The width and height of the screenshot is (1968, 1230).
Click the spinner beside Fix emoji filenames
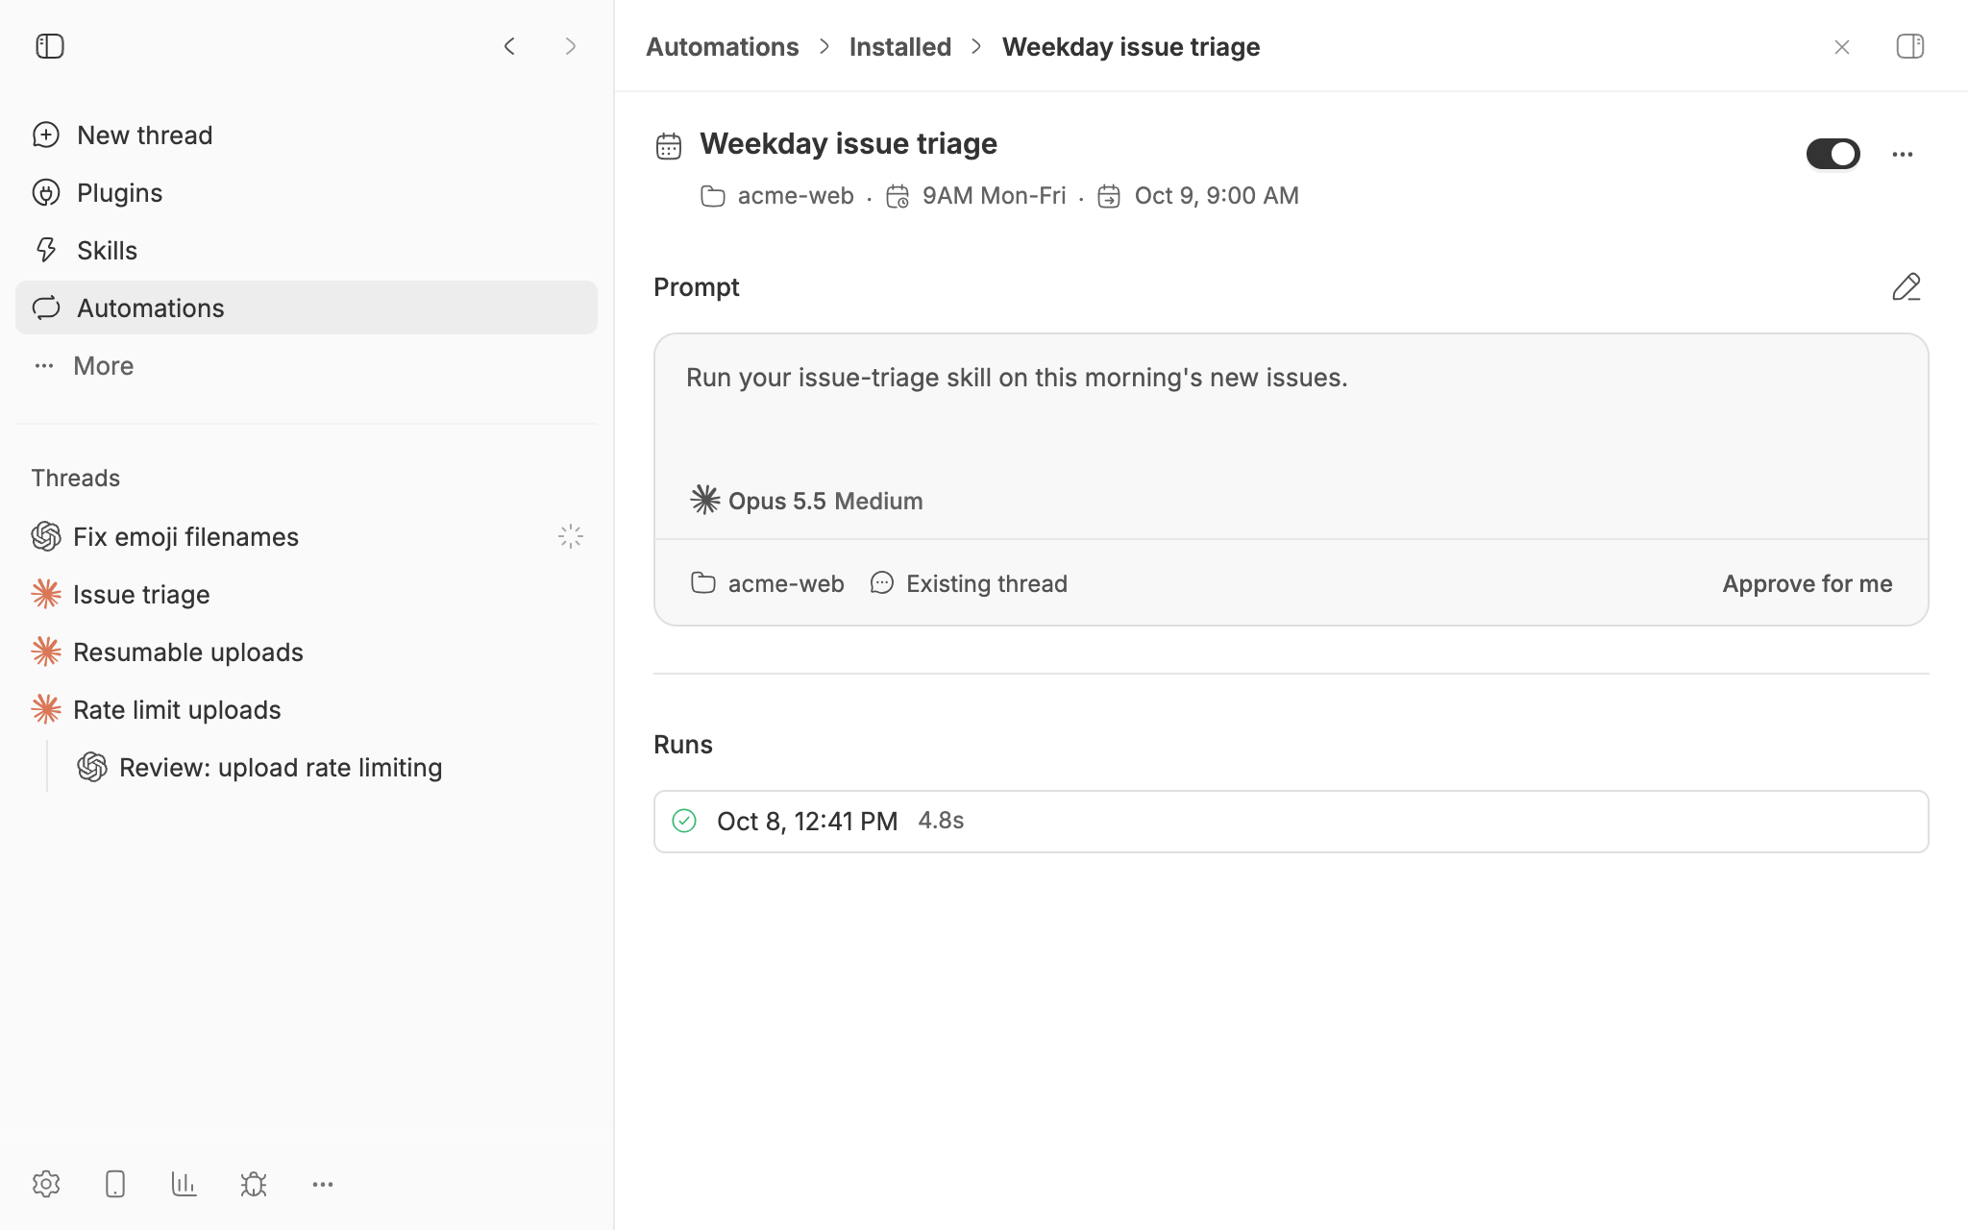pyautogui.click(x=571, y=536)
